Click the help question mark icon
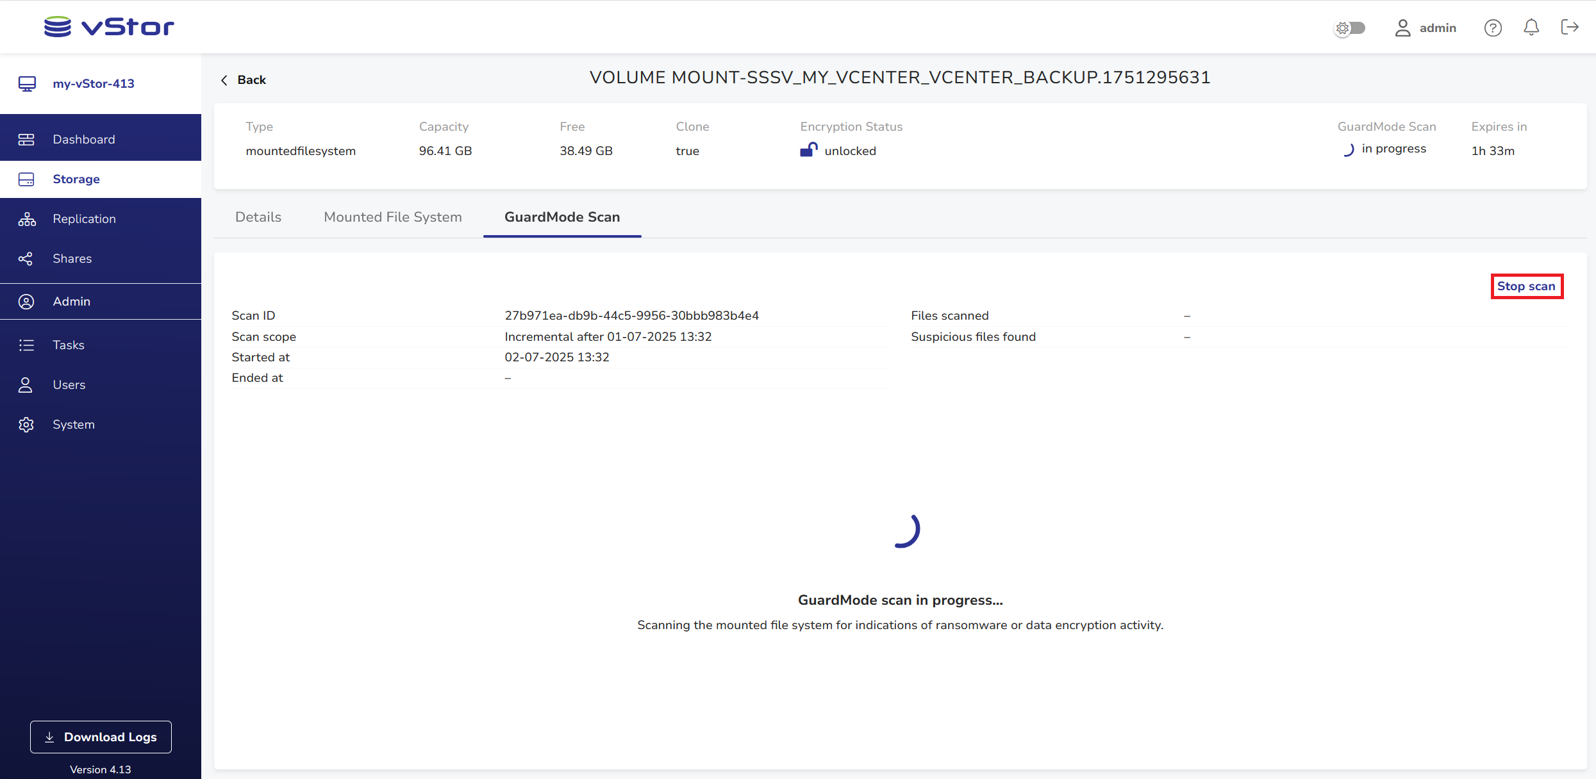Image resolution: width=1596 pixels, height=779 pixels. (x=1493, y=28)
